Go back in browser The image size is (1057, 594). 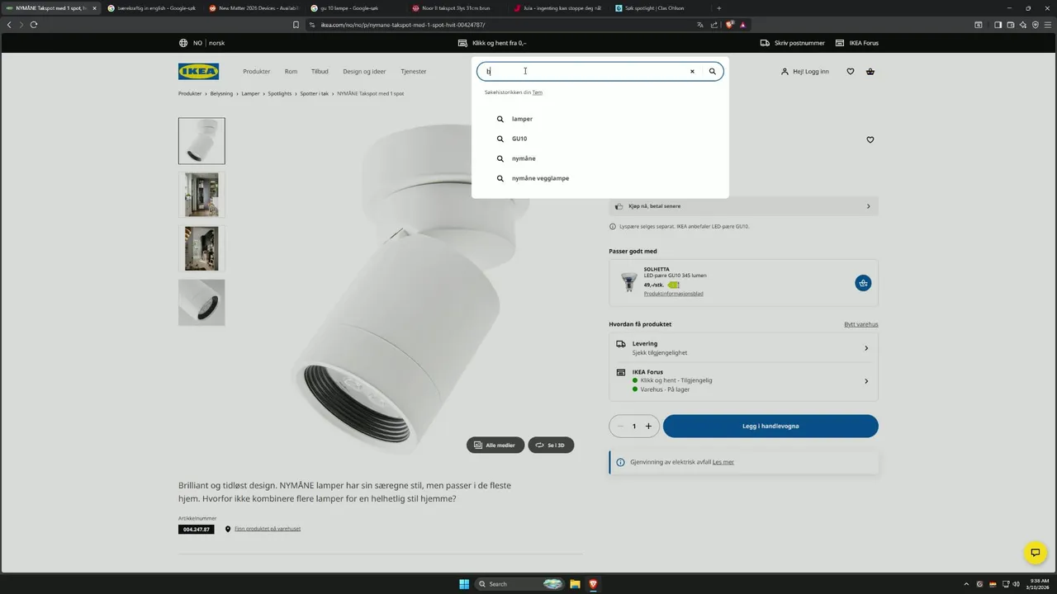9,25
